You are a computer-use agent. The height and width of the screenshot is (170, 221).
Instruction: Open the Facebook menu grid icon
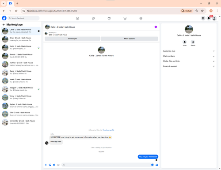point(203,18)
